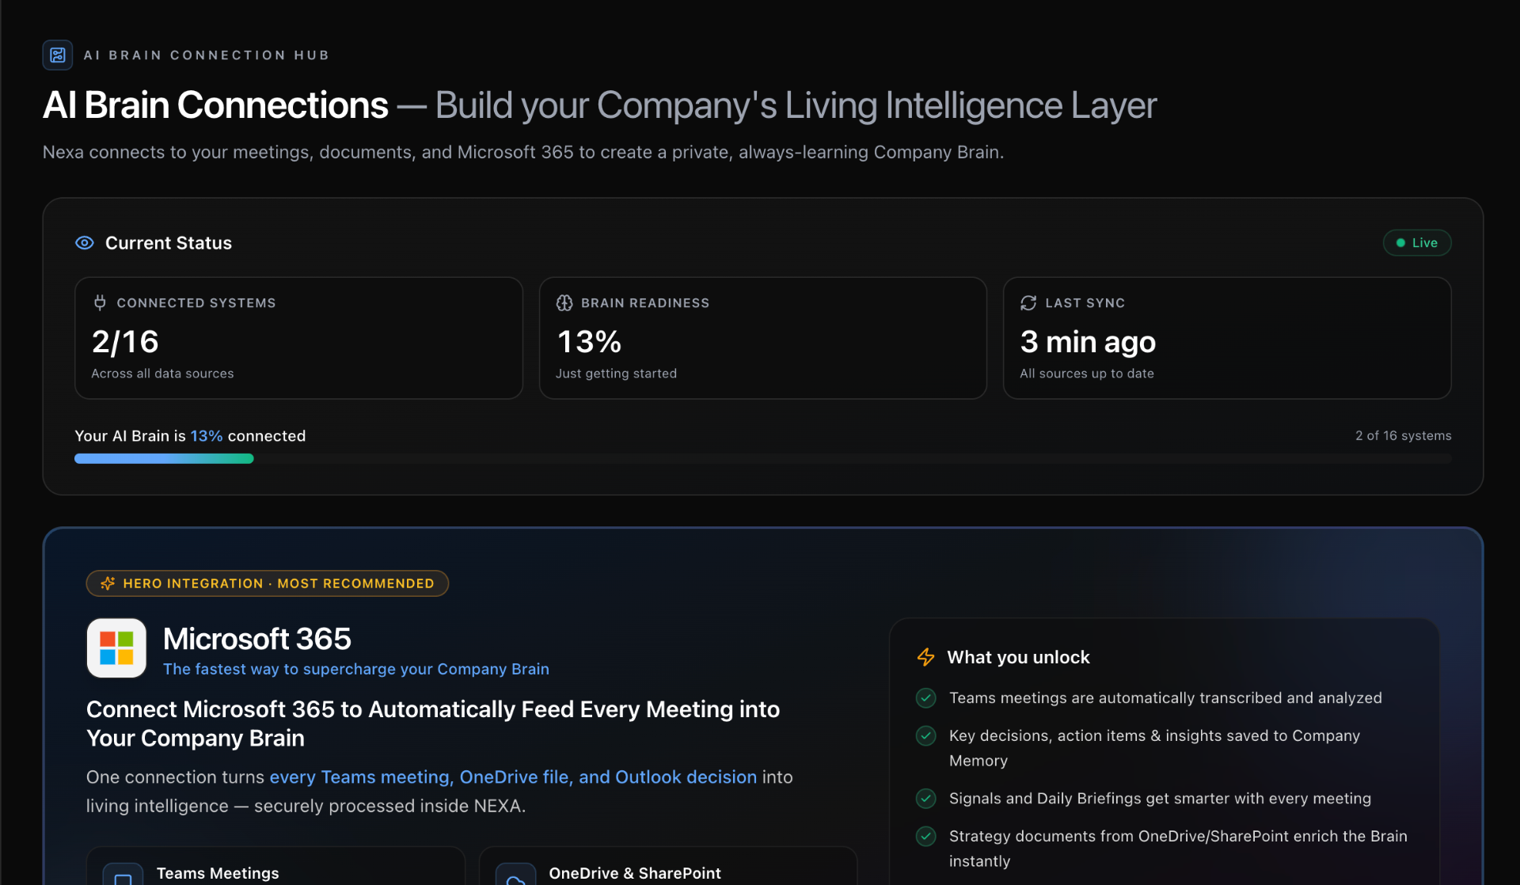Screen dimensions: 1520x885
Task: Click the AI Brain Connection Hub logo icon
Action: tap(58, 55)
